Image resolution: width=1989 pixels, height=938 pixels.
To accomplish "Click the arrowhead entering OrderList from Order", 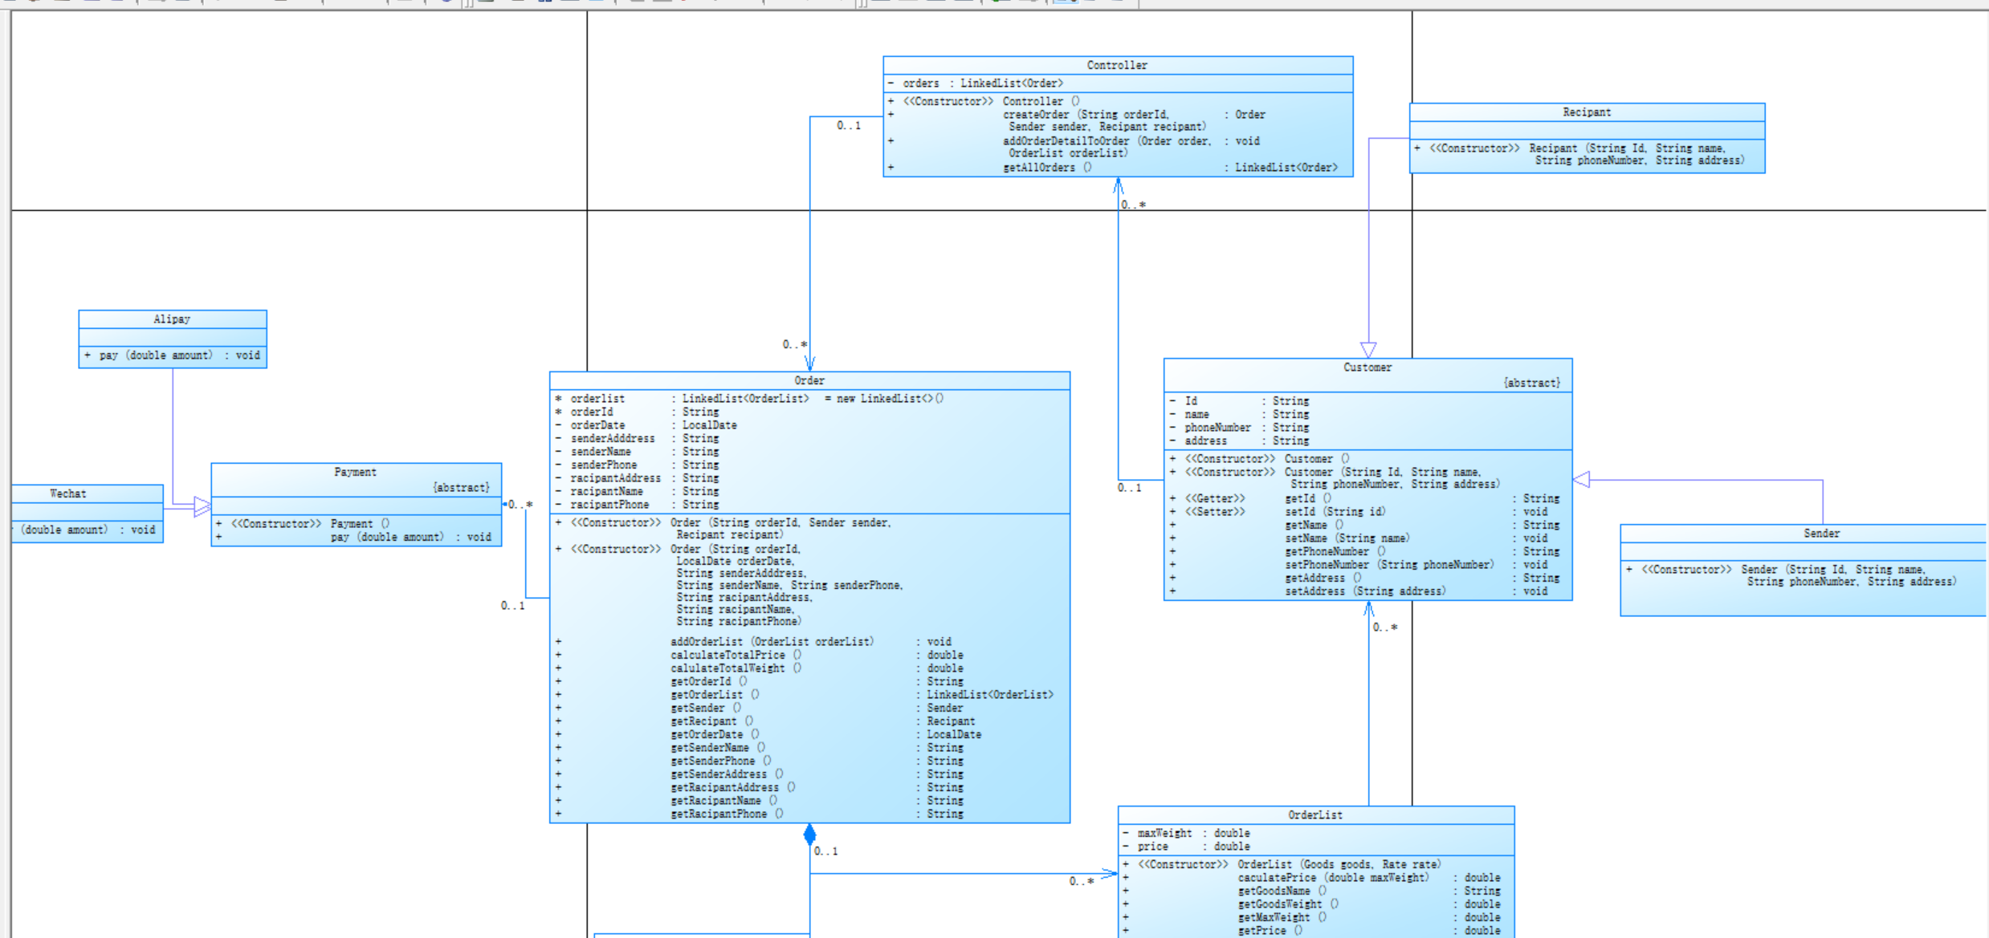I will coord(1110,873).
